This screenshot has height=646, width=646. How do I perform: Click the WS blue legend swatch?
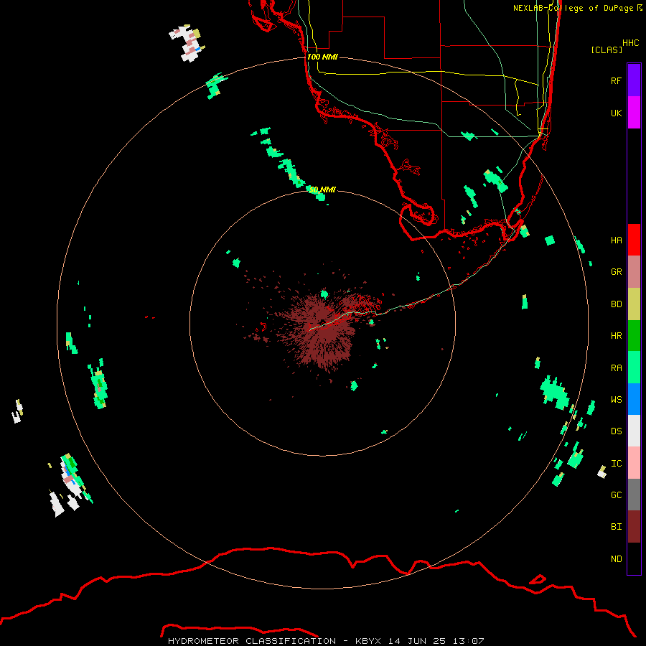(634, 399)
